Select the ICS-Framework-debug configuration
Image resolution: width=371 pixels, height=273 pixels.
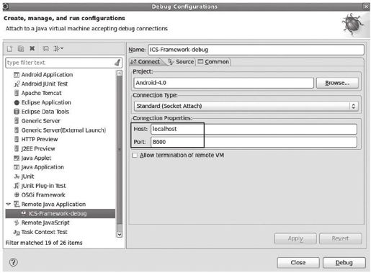pyautogui.click(x=61, y=213)
